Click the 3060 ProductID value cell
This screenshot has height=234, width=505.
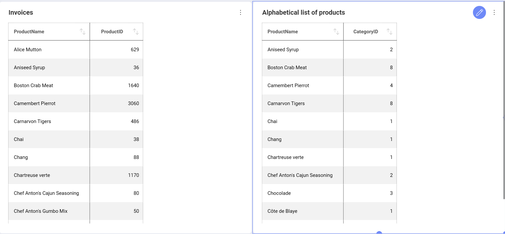click(x=133, y=103)
